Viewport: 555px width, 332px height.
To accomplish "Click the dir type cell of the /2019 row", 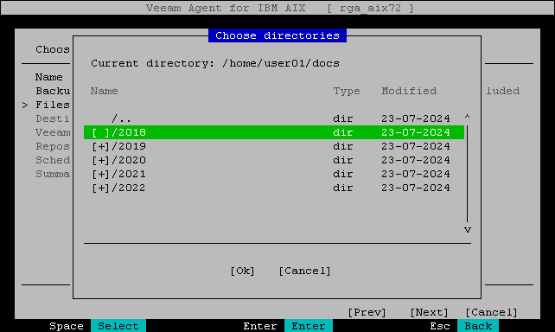I will click(342, 146).
